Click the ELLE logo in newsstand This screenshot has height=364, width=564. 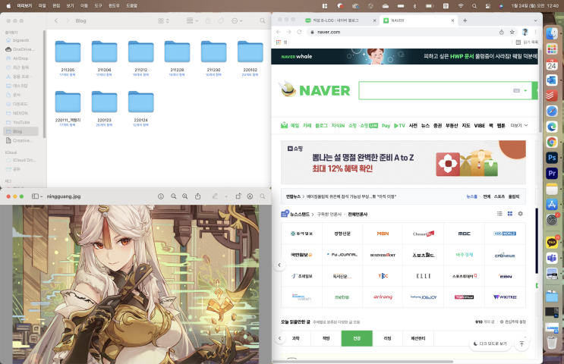click(x=424, y=276)
